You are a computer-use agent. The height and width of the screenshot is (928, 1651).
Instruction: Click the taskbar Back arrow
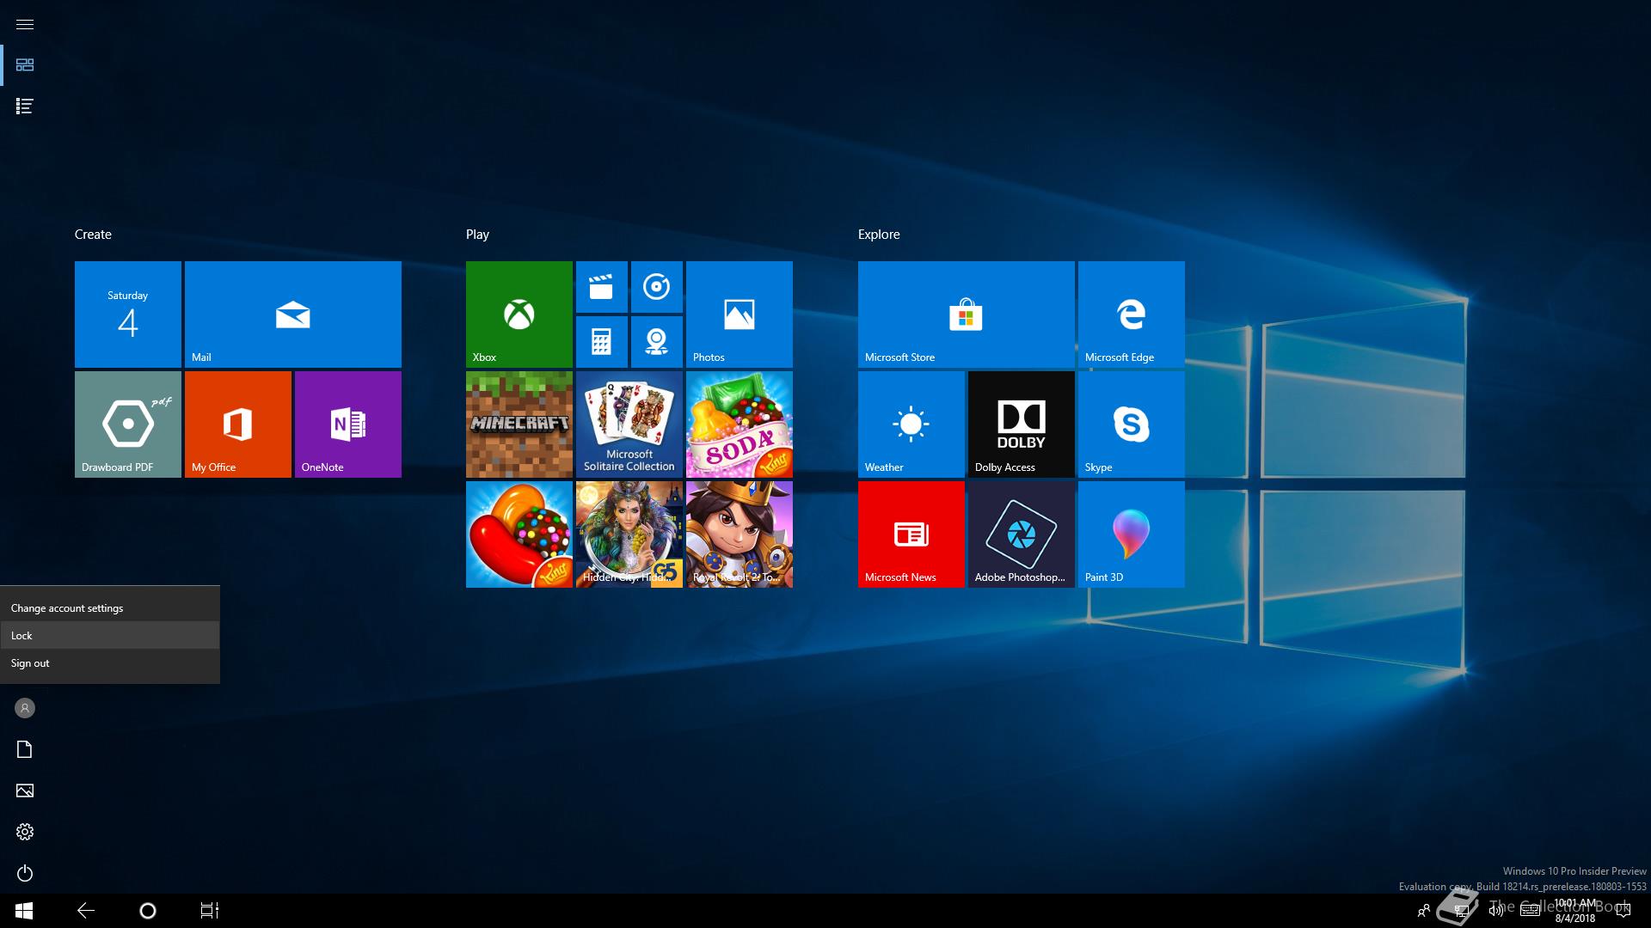point(86,911)
